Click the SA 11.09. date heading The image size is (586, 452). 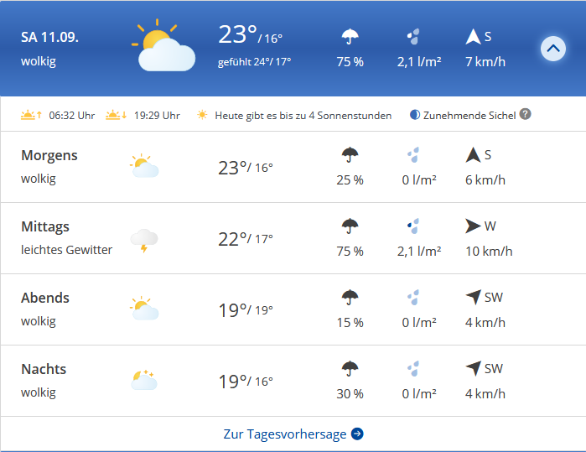[49, 39]
